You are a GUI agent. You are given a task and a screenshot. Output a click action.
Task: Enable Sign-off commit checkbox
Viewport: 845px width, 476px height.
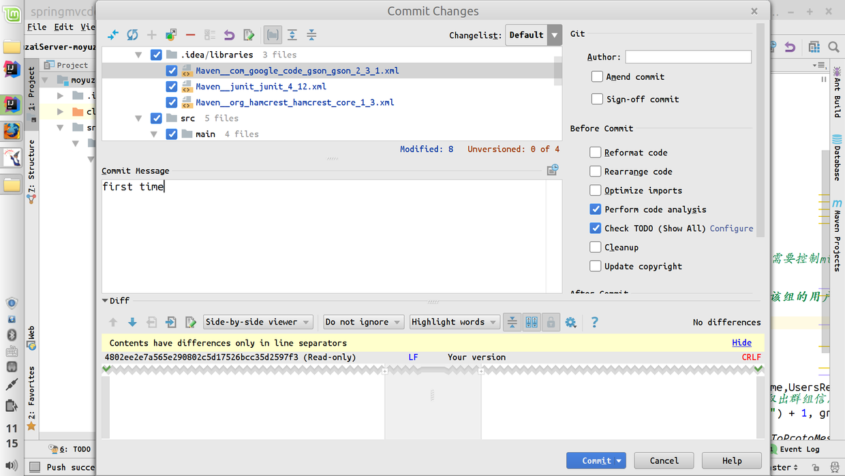[x=597, y=99]
